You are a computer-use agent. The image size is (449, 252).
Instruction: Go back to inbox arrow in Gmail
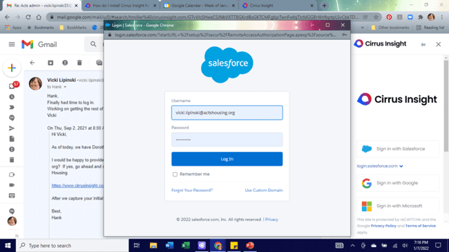32,63
